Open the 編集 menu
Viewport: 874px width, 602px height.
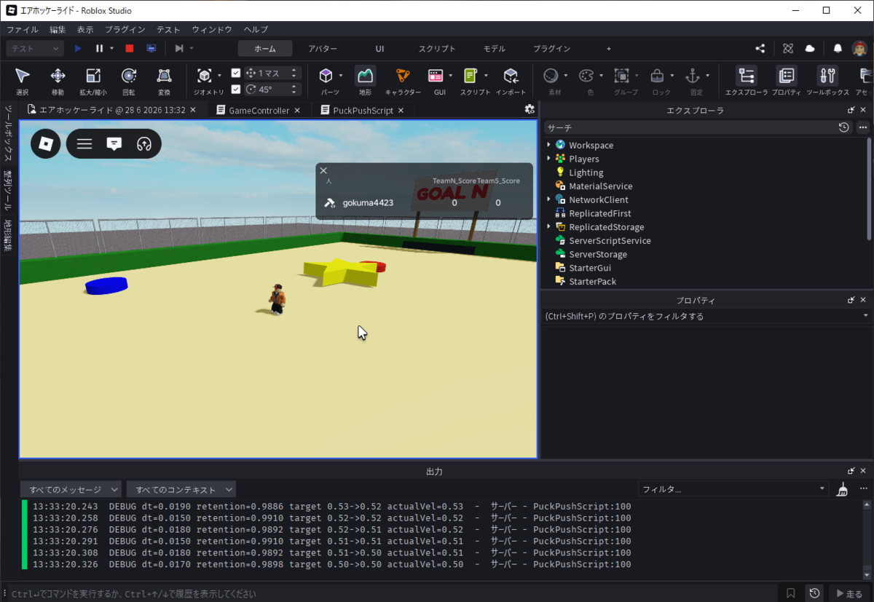[58, 29]
